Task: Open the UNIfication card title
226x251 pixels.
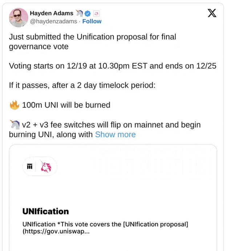Action: pos(45,211)
